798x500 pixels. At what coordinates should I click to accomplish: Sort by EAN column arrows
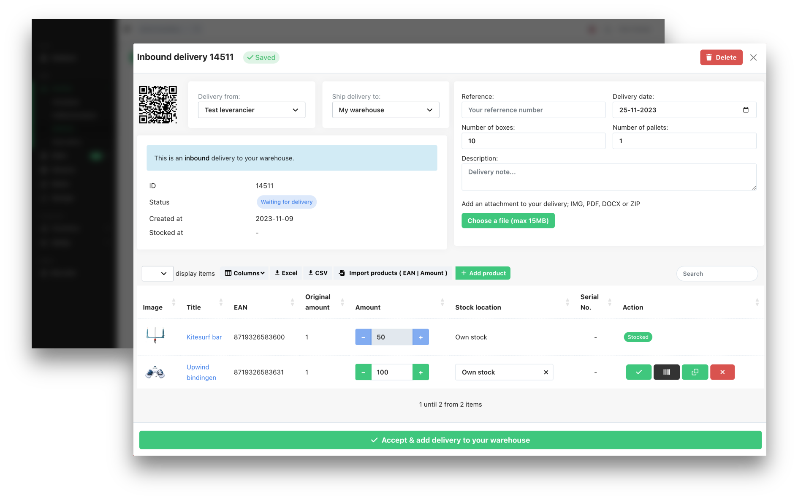(x=292, y=302)
